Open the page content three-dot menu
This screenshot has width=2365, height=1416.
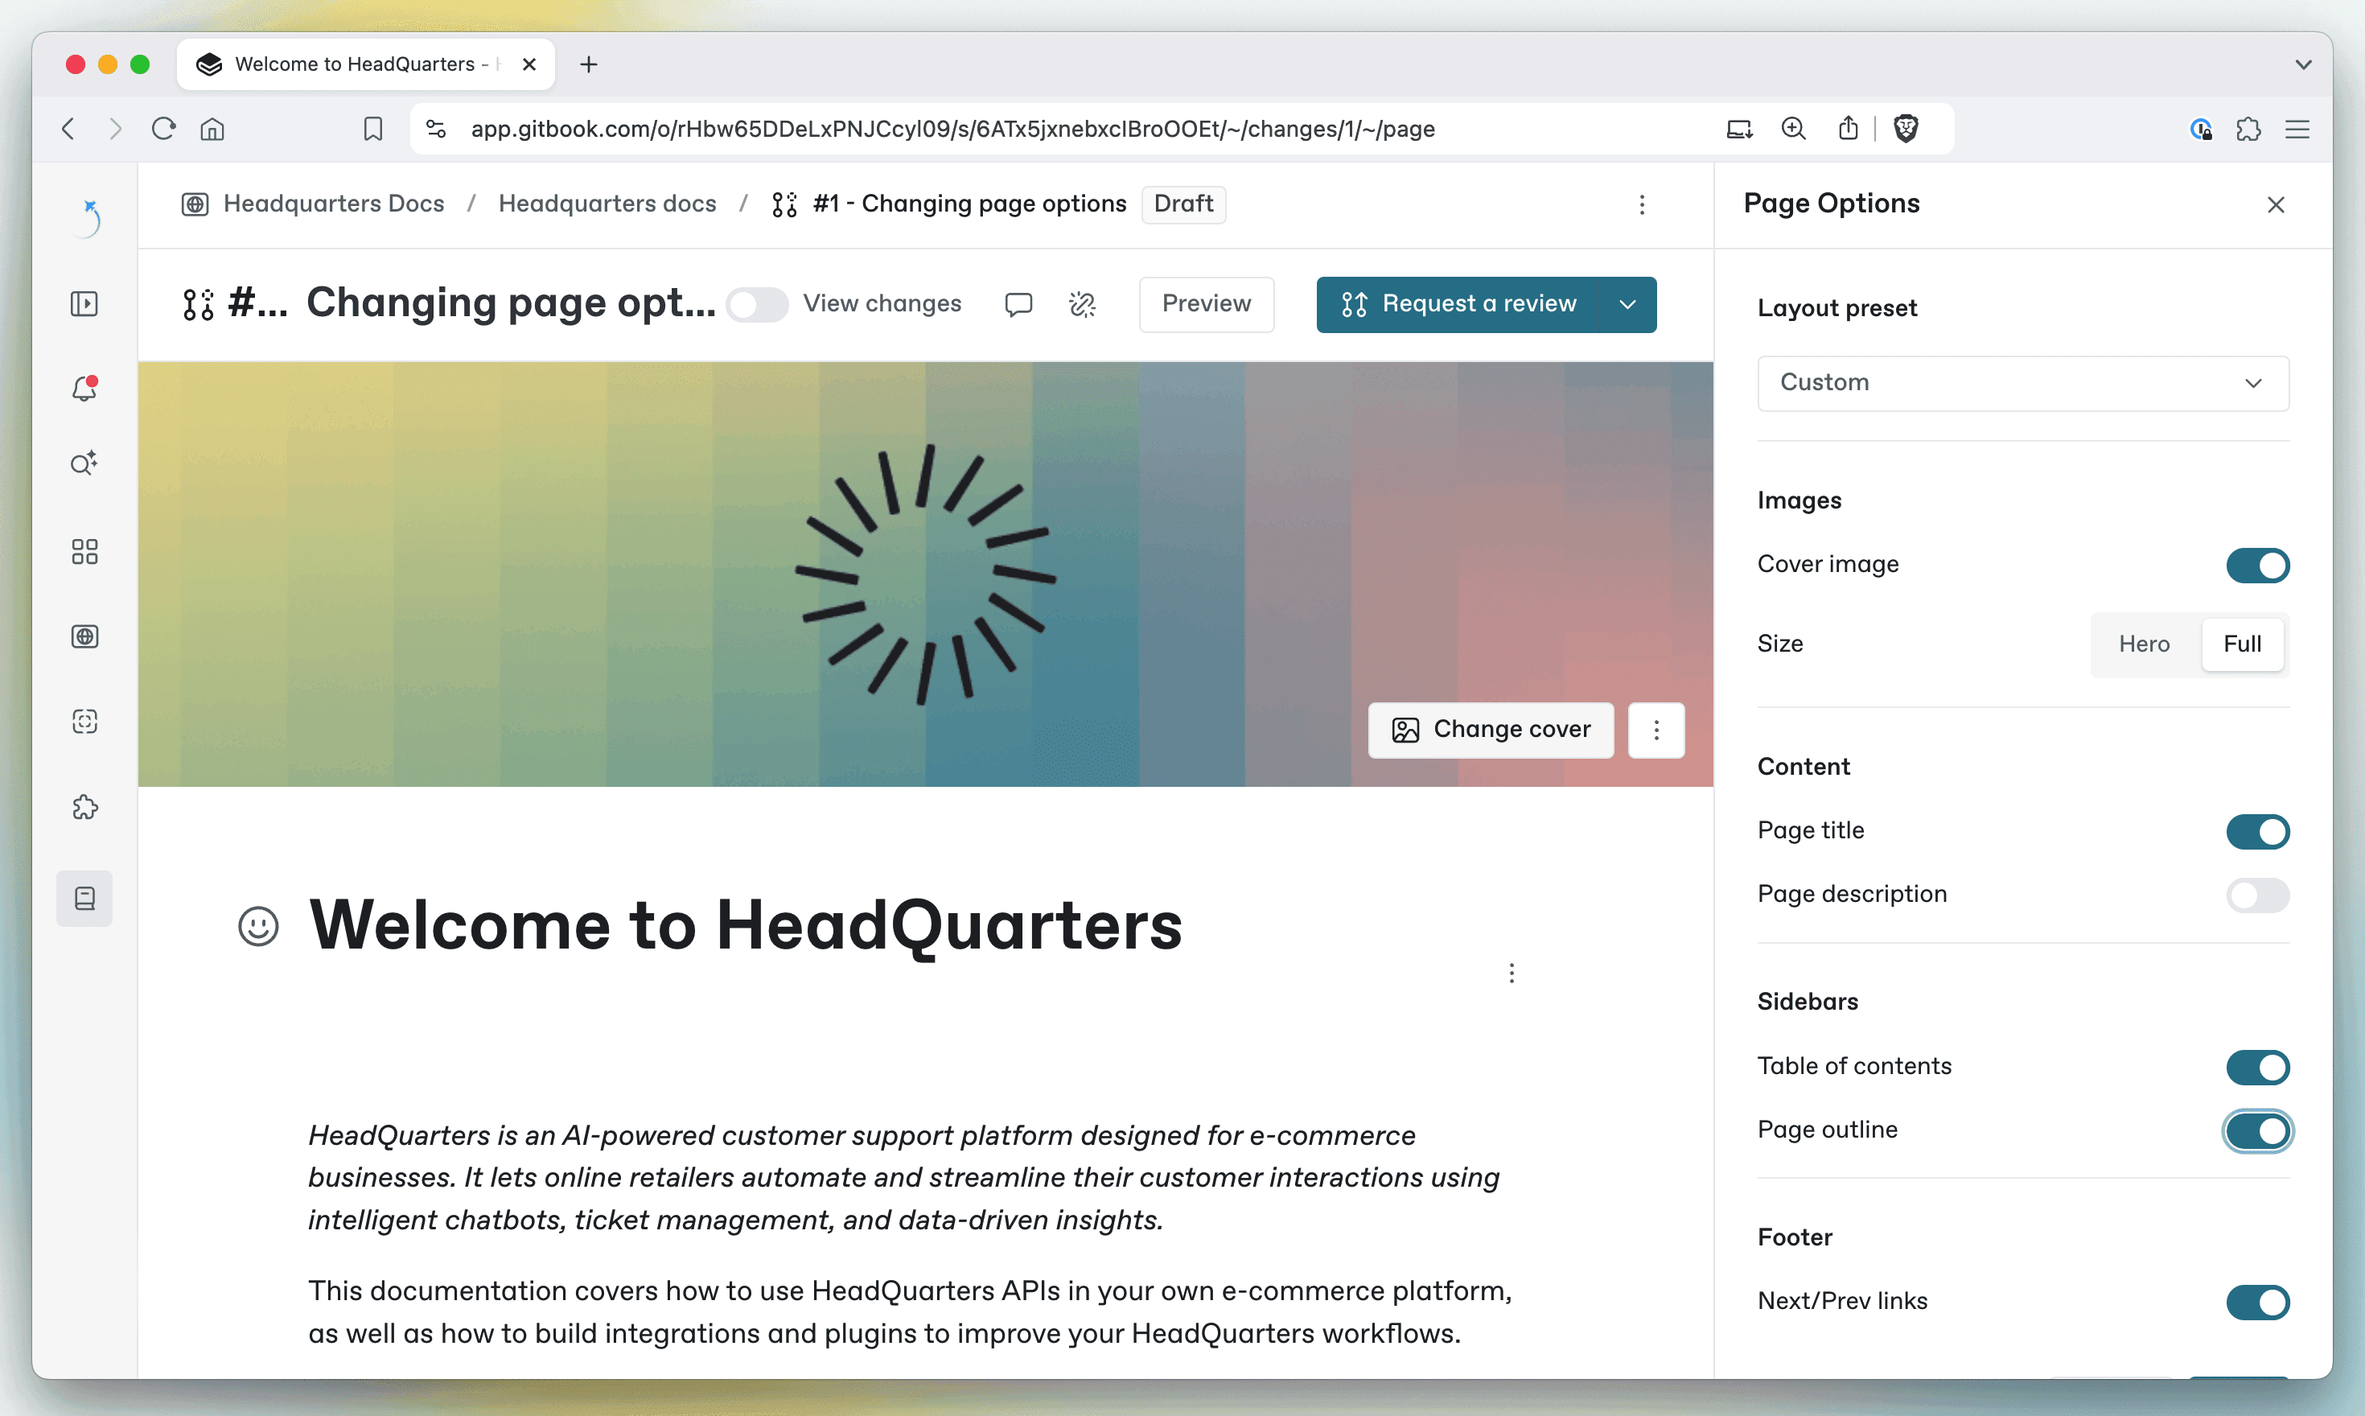(x=1512, y=973)
